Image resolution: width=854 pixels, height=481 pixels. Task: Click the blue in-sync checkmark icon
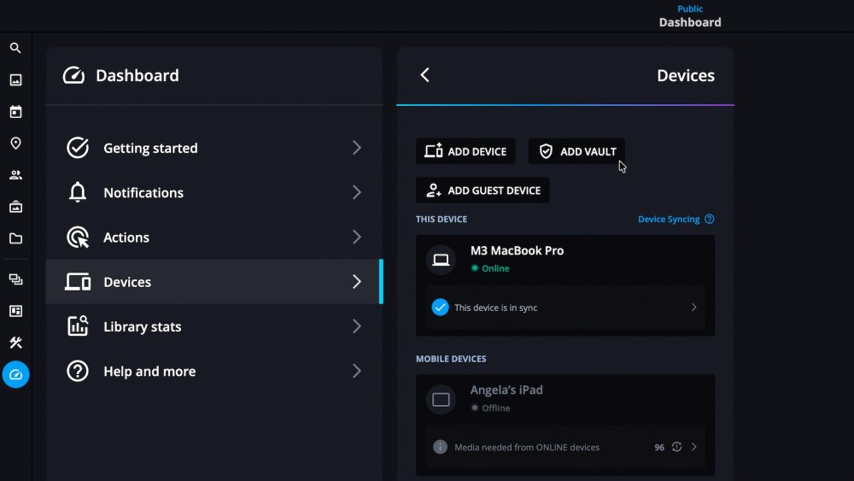[x=440, y=308]
